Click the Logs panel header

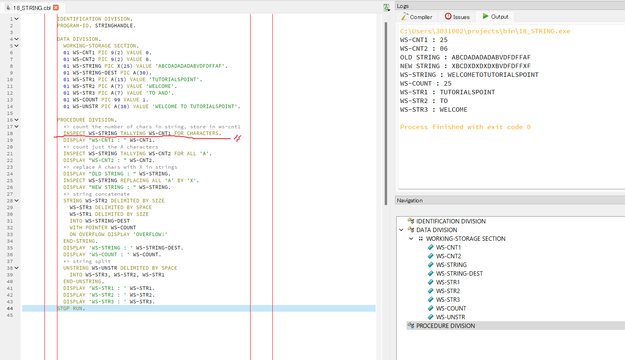[x=510, y=6]
